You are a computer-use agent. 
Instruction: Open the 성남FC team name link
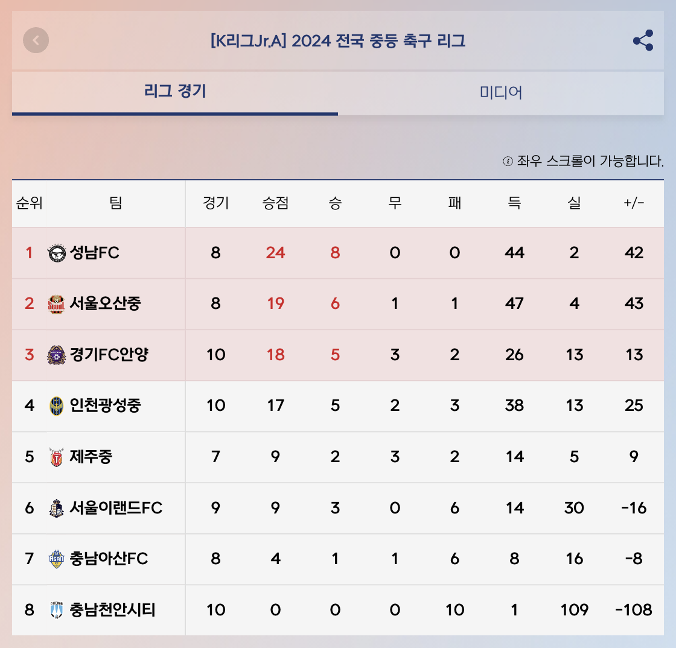point(95,253)
